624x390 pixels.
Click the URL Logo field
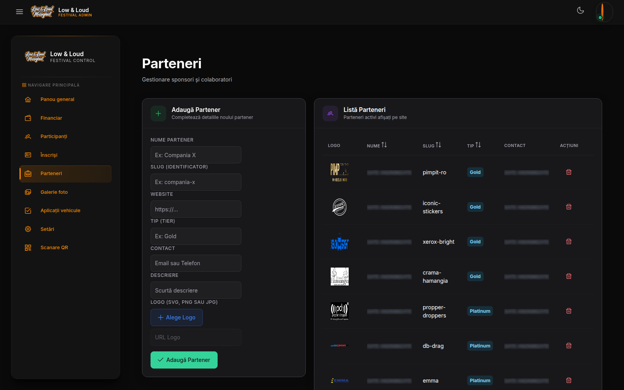point(196,337)
